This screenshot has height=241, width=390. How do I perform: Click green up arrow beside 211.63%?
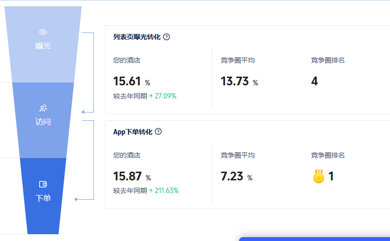pos(151,191)
